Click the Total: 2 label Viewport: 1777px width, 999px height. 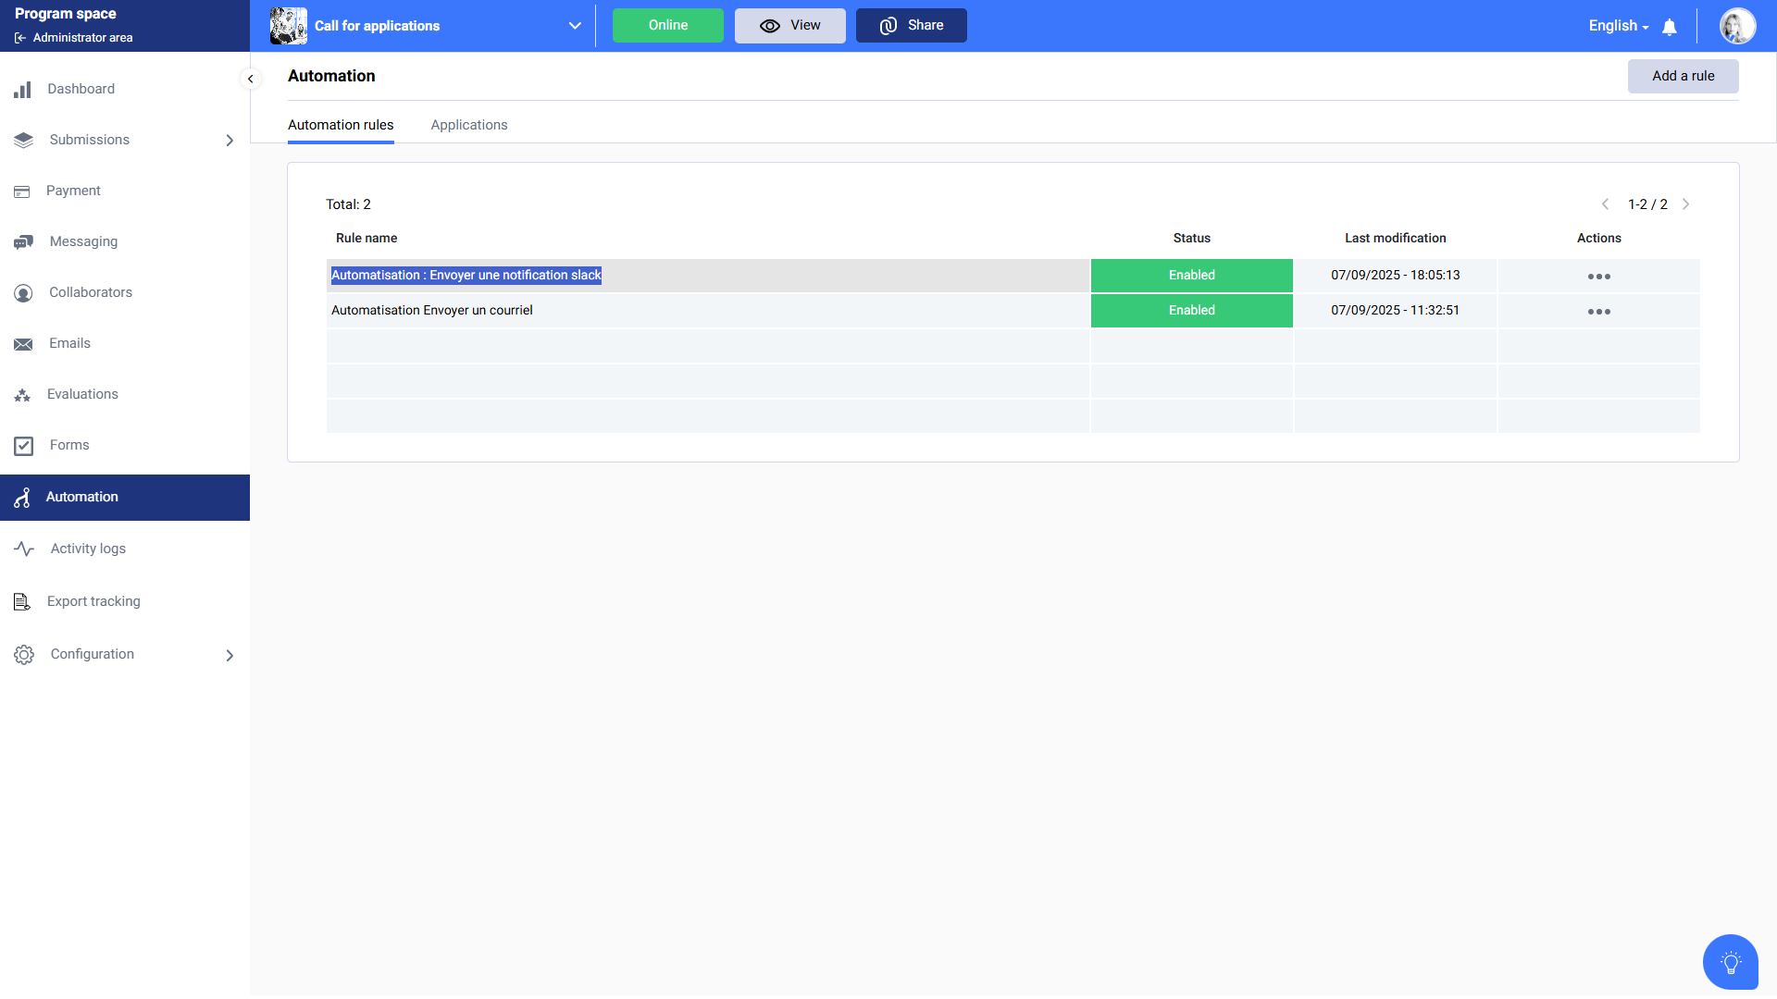point(348,204)
